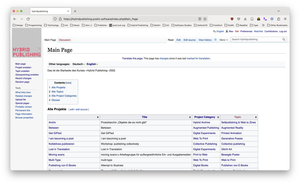Switch to the Discussion tab
The image size is (300, 184).
65,40
